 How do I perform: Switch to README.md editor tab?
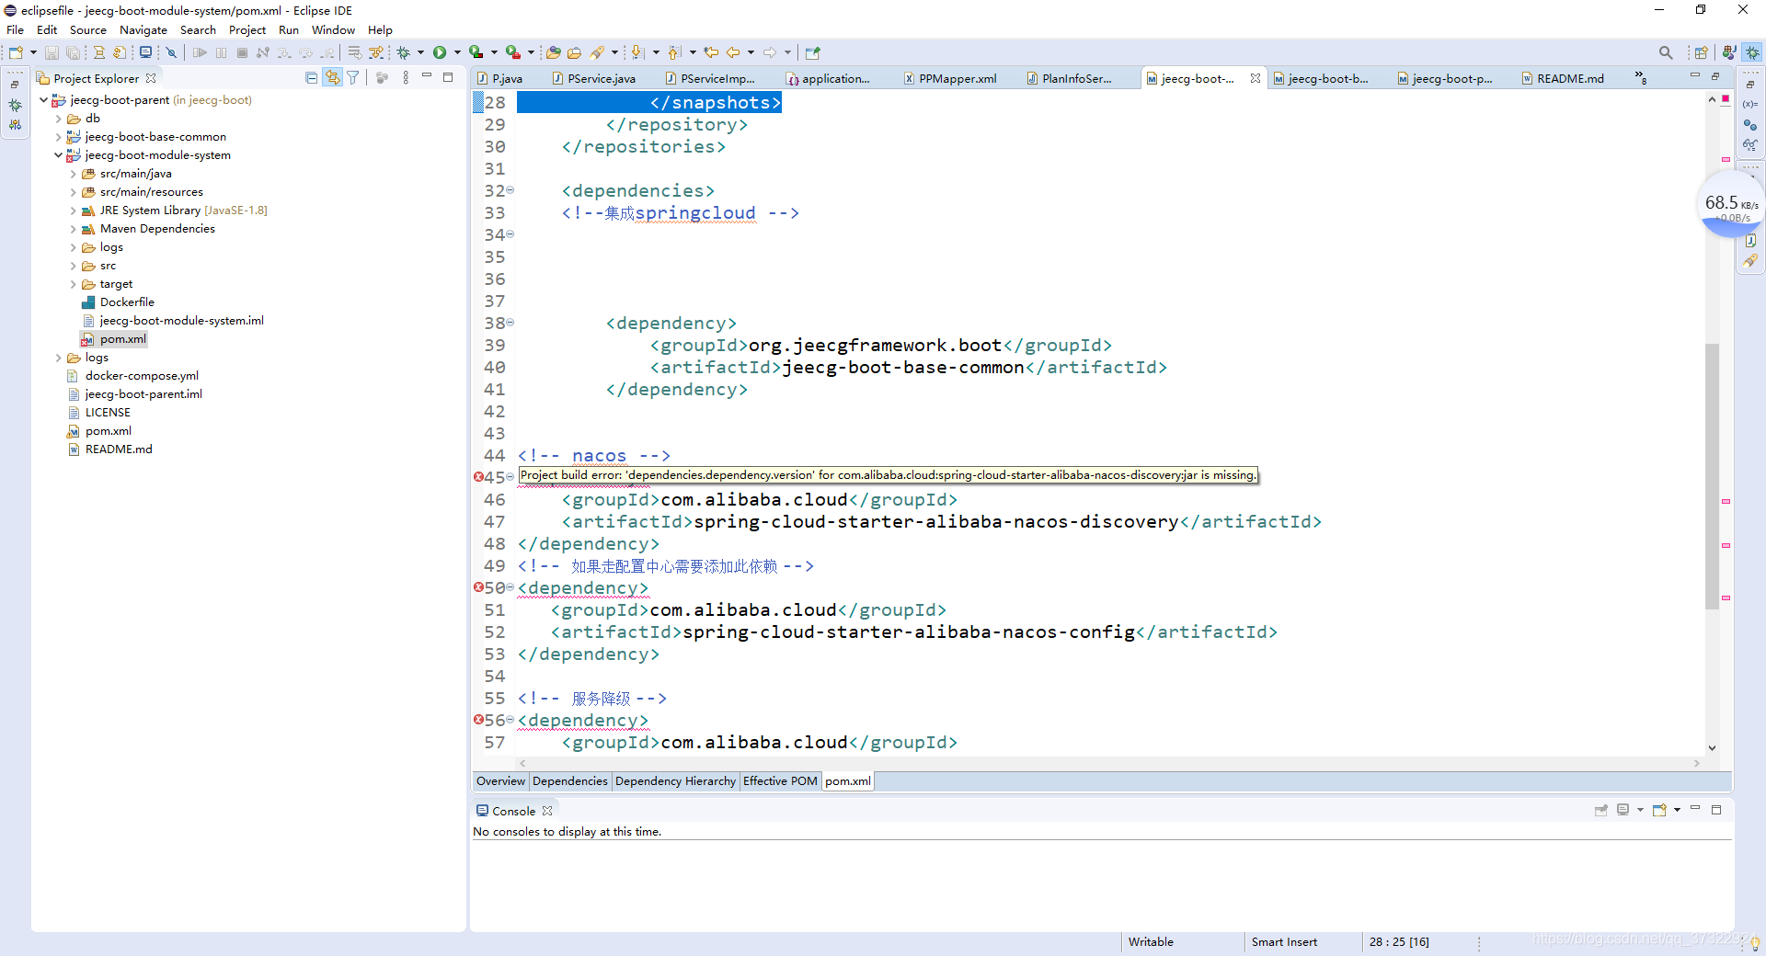pos(1563,78)
